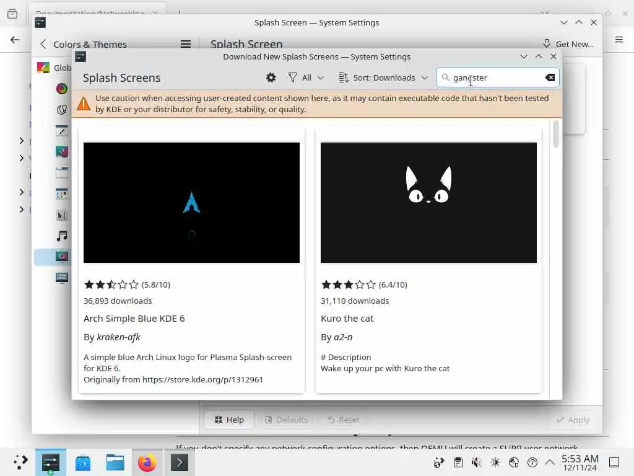This screenshot has height=476, width=634.
Task: Click the Reset button
Action: click(x=343, y=420)
